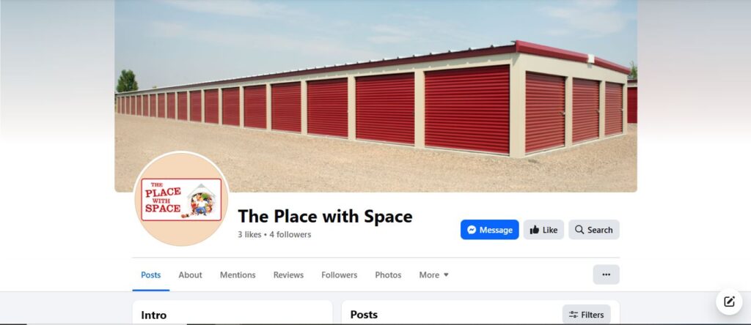The image size is (751, 325).
Task: View the Followers tab
Action: (339, 274)
